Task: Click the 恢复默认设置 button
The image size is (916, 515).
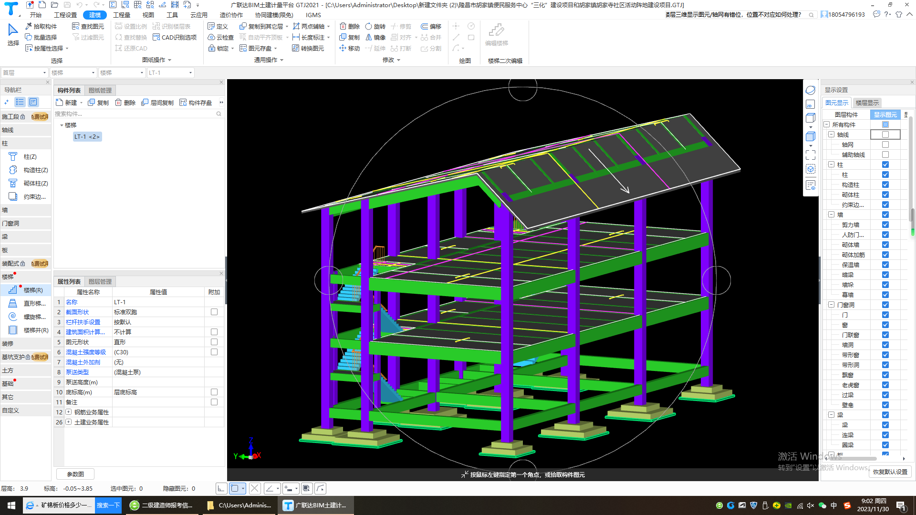Action: point(890,472)
